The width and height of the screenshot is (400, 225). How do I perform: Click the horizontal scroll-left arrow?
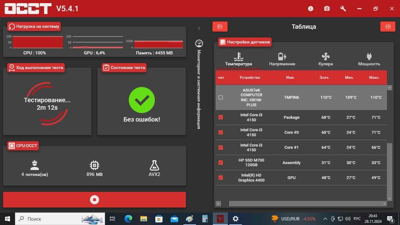218,203
